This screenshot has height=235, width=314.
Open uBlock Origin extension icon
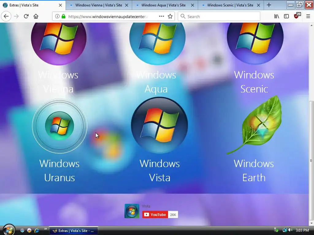pos(297,16)
